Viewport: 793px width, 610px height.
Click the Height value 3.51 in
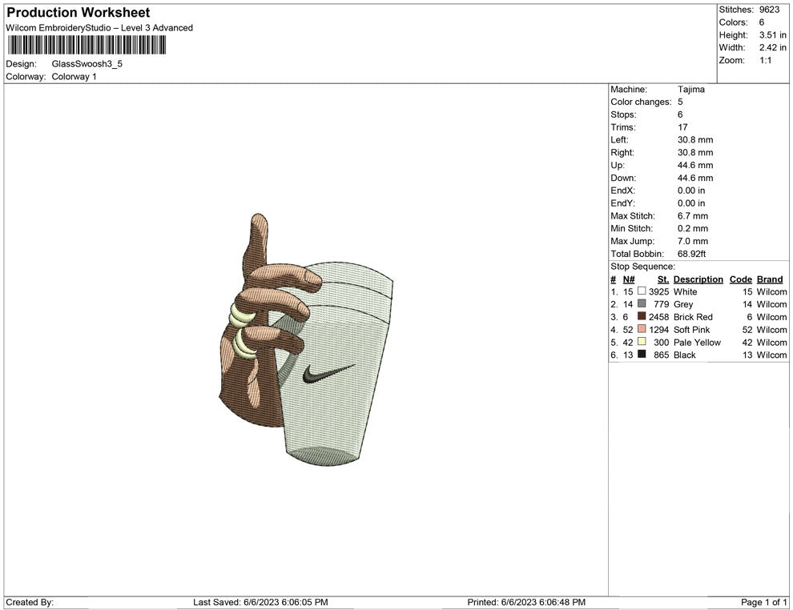coord(773,35)
